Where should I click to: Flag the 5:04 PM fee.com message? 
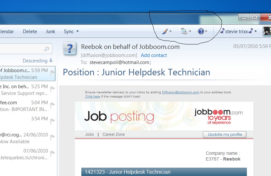tap(52, 106)
